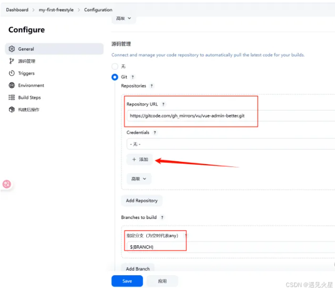Open help for Branches to build
Image resolution: width=335 pixels, height=291 pixels.
pos(162,217)
